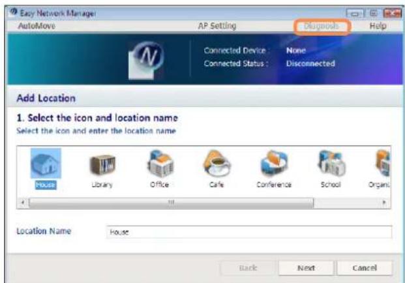405x283 pixels.
Task: Click the 'Location Name' label
Action: tap(44, 231)
